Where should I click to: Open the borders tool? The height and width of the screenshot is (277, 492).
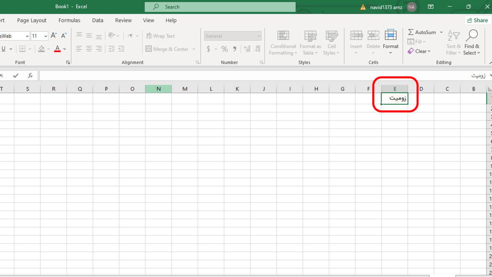point(22,49)
